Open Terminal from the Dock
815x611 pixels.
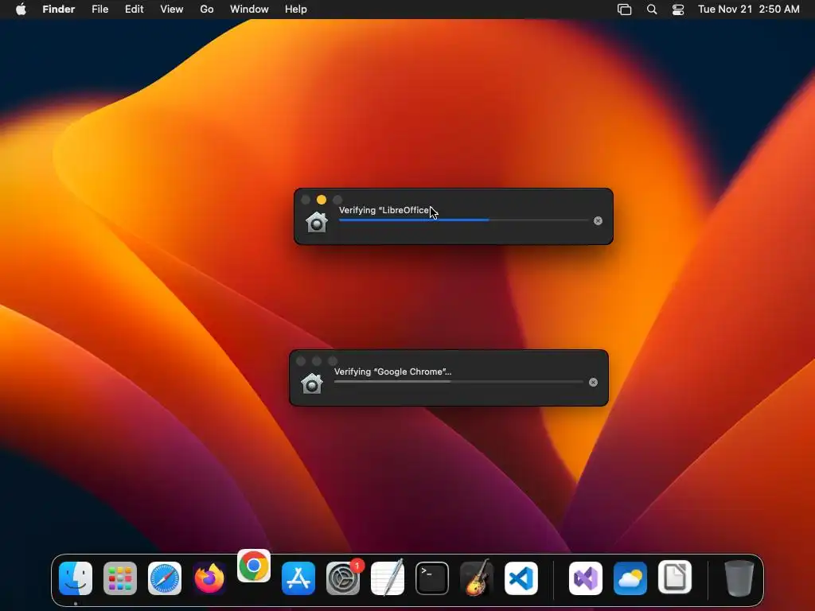[x=432, y=578]
